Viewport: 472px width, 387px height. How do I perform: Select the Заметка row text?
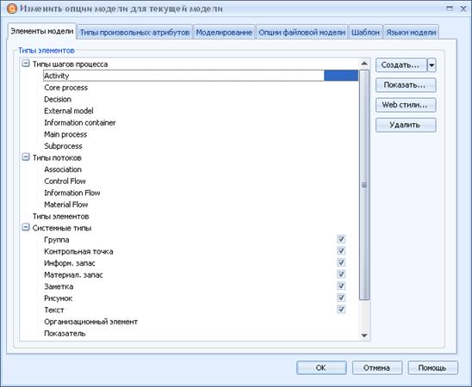pos(59,286)
